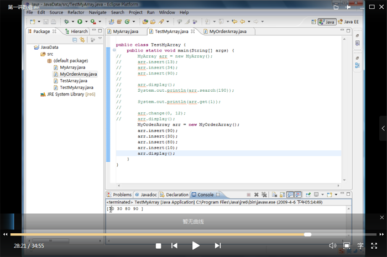The width and height of the screenshot is (387, 257).
Task: Select JRE System Library node
Action: click(68, 94)
